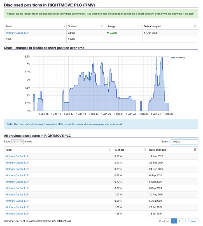Sort previous disclosures by Fund icon
This screenshot has width=203, height=226.
(x=110, y=150)
